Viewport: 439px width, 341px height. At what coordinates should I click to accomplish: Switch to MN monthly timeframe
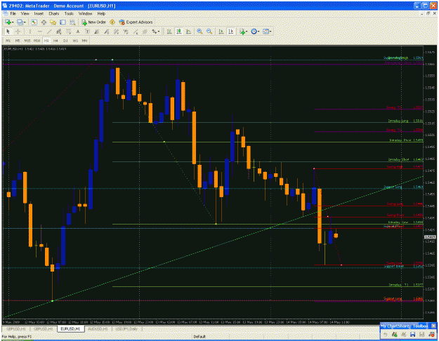point(84,41)
